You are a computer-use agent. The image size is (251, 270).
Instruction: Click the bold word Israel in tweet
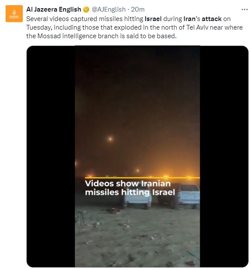click(x=153, y=19)
